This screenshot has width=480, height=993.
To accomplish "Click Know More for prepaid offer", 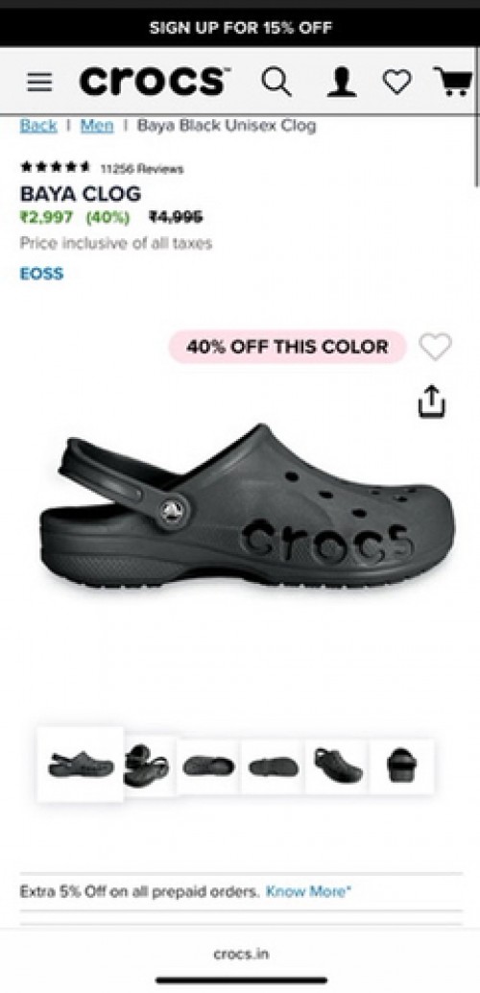I will coord(308,891).
